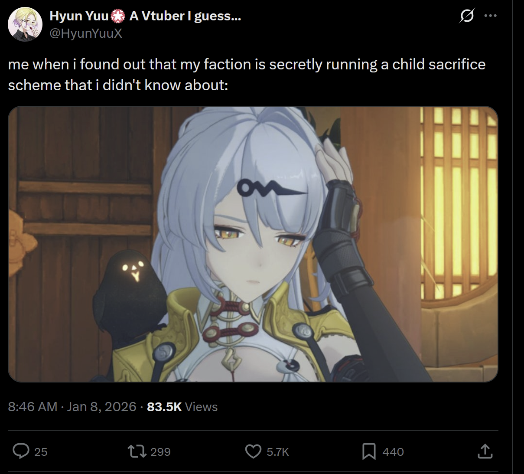Click the share upload arrow icon

point(485,451)
